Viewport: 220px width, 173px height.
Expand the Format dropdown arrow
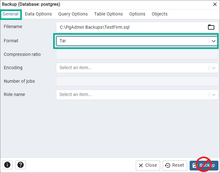coord(214,41)
